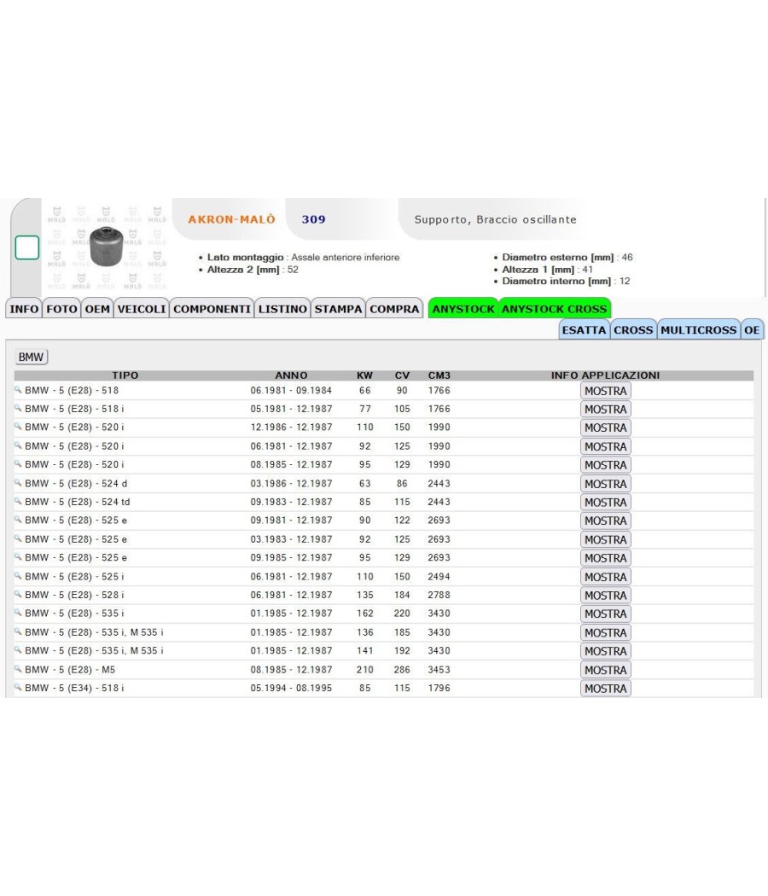Click the magnifier icon beside 524 td row

pyautogui.click(x=18, y=501)
